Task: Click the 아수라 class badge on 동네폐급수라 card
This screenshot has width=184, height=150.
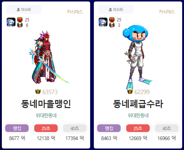Action: pos(116,10)
